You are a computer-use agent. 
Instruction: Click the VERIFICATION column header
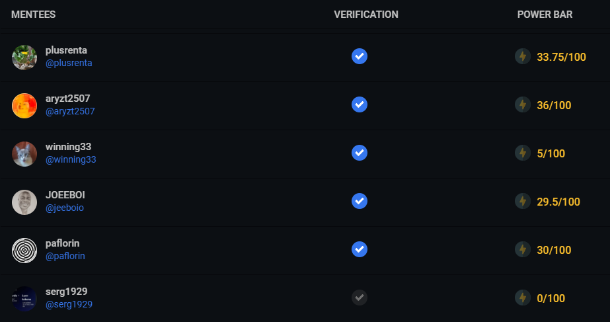tap(366, 15)
